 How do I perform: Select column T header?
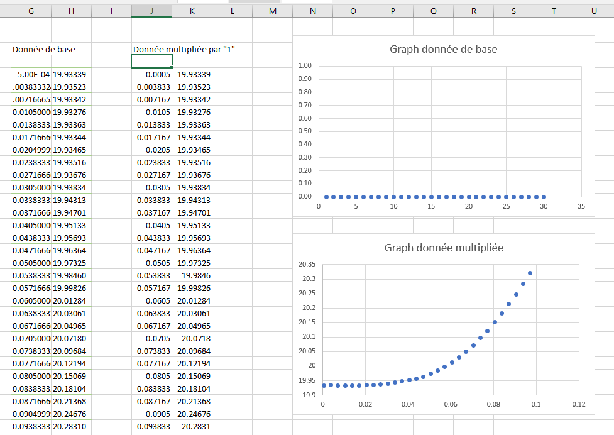tap(554, 11)
